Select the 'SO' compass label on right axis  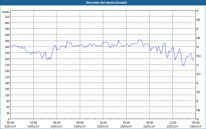point(199,74)
